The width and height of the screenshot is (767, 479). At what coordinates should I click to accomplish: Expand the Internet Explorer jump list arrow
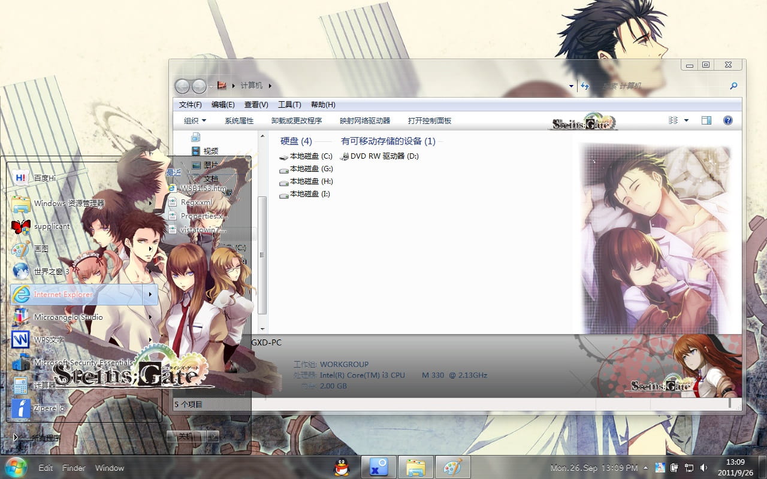[x=150, y=294]
